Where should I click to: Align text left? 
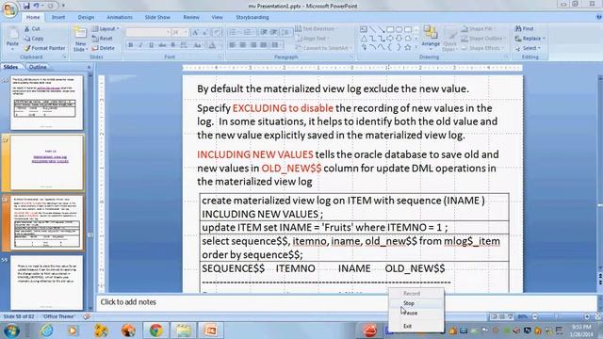(233, 45)
